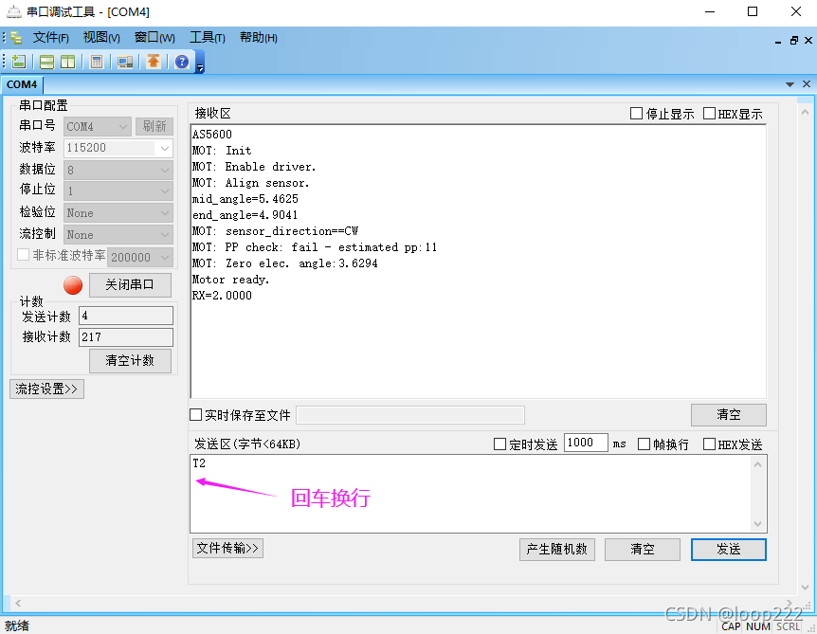
Task: Click the timed send interval field 1000
Action: click(x=586, y=443)
